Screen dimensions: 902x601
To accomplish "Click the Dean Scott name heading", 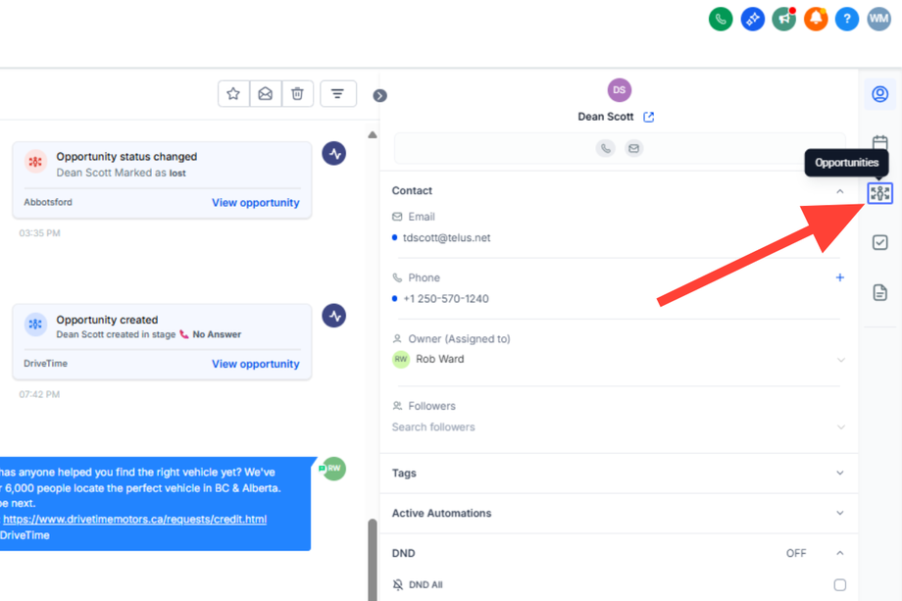I will [605, 117].
